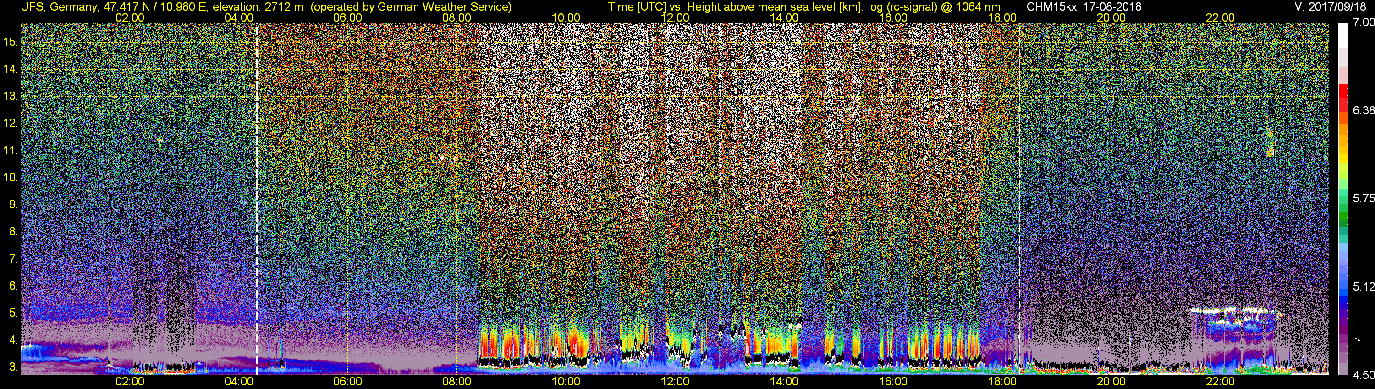Click the height axis label 10.
The height and width of the screenshot is (389, 1375).
[x=10, y=178]
